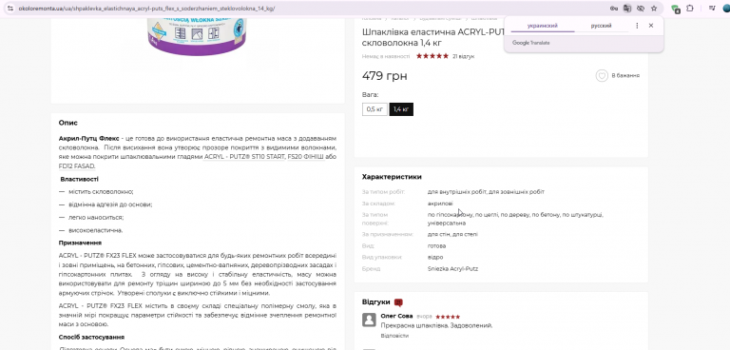Click the heart wishlist icon
730x350 pixels.
pos(602,75)
